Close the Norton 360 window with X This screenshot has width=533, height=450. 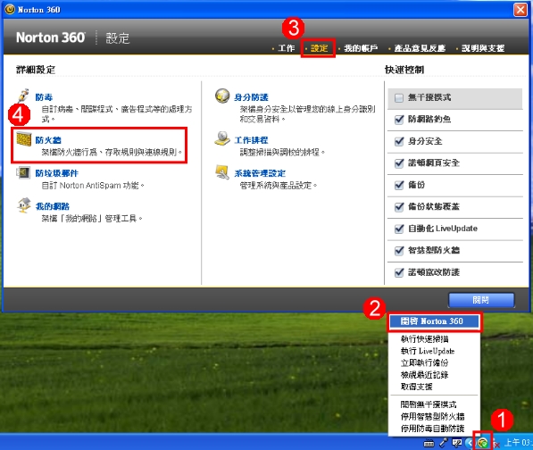click(521, 10)
